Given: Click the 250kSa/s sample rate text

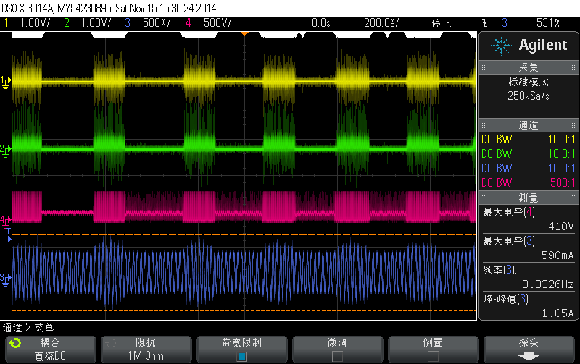Looking at the screenshot, I should (x=529, y=96).
